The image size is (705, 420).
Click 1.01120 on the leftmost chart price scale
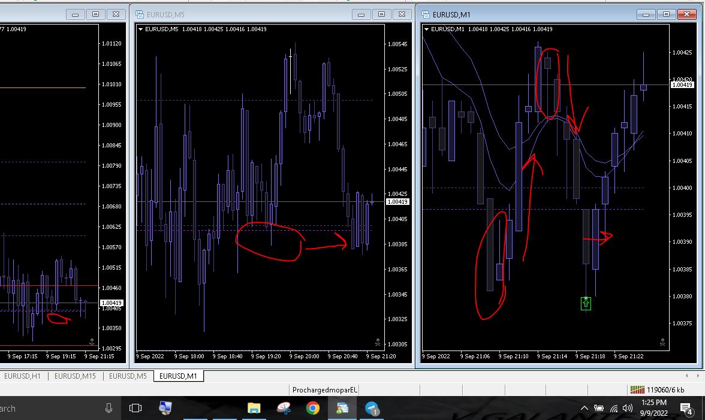coord(112,44)
